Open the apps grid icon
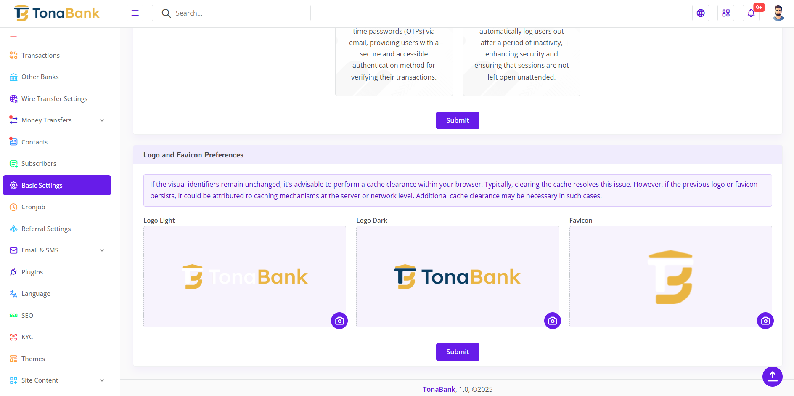The width and height of the screenshot is (794, 396). point(726,13)
